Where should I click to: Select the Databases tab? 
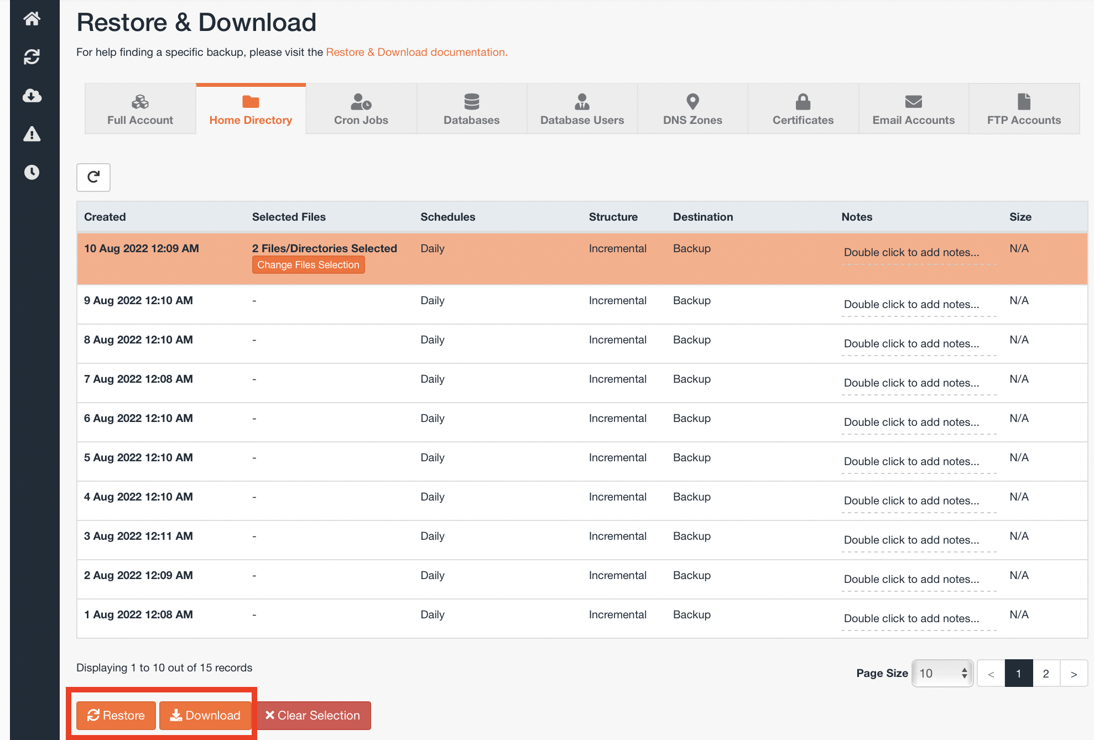pos(471,110)
